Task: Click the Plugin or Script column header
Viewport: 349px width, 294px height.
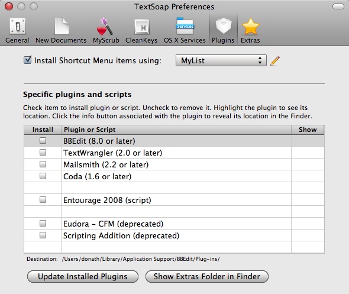Action: (176, 130)
